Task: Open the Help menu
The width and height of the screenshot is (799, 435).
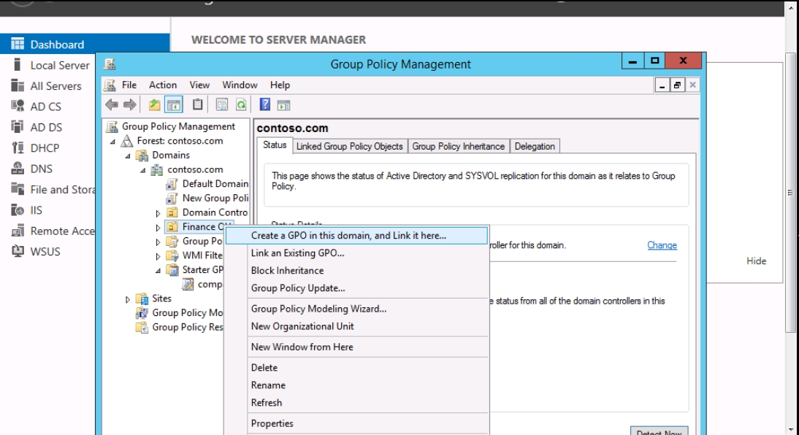Action: (x=280, y=85)
